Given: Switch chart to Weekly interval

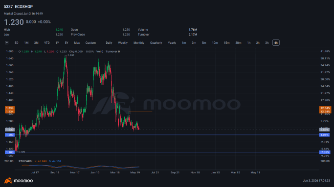Looking at the screenshot, I should tap(123, 43).
